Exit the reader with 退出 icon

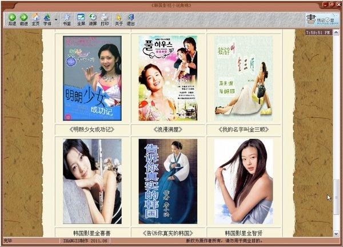pos(130,19)
